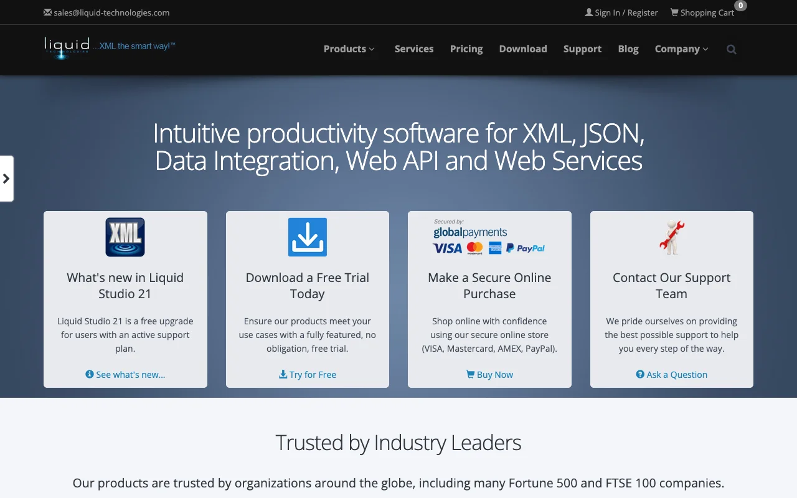Go to the Download page
This screenshot has width=797, height=498.
coord(523,49)
